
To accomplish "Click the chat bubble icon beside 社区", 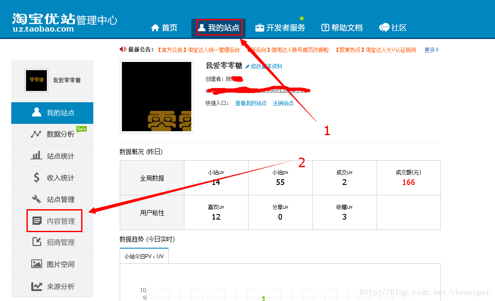I will 384,28.
